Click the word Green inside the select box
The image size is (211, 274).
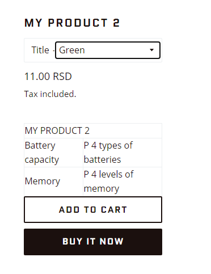72,50
